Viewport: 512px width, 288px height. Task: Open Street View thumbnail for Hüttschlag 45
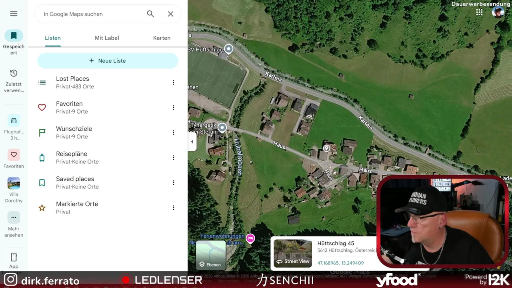[293, 253]
